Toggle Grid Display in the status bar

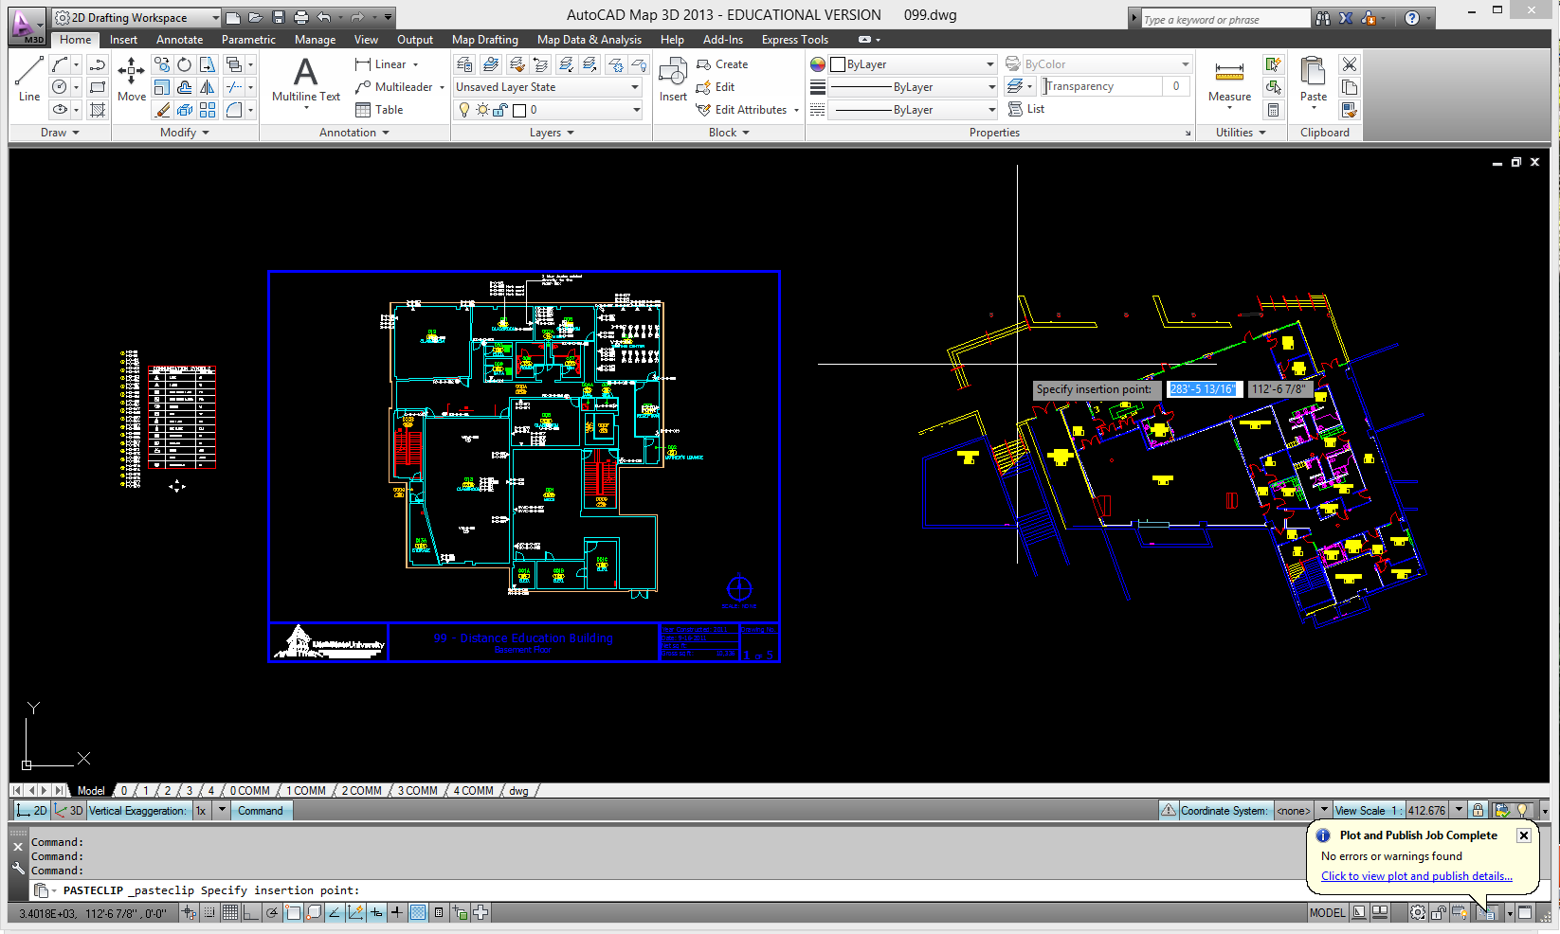coord(230,912)
